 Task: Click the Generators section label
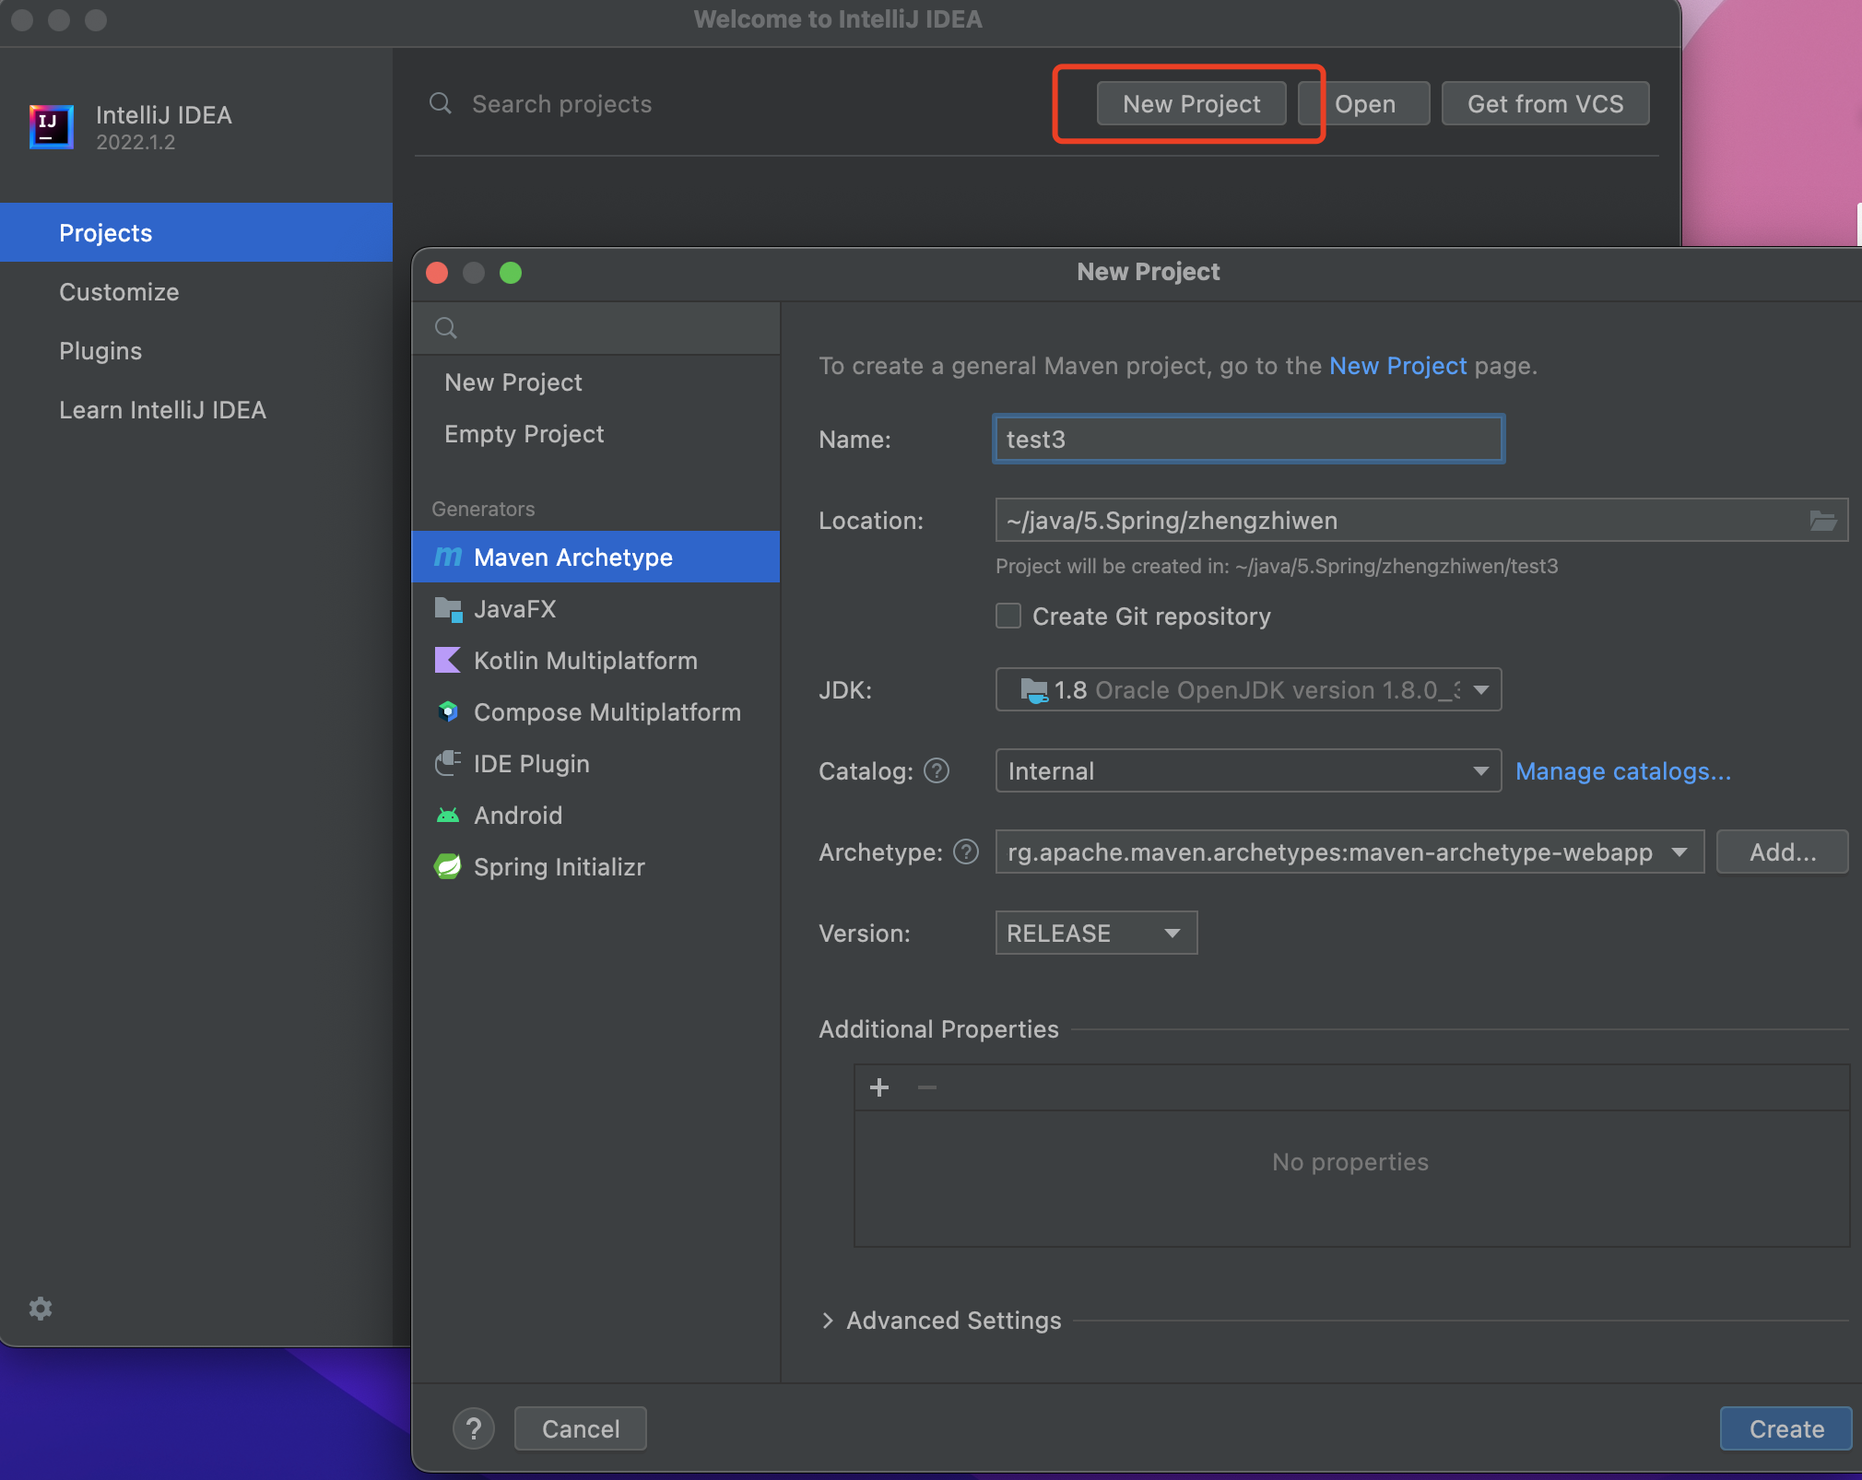click(x=483, y=509)
